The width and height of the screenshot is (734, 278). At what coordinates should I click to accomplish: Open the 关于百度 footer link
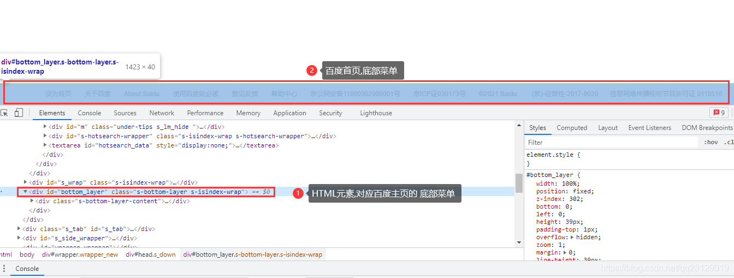[98, 93]
